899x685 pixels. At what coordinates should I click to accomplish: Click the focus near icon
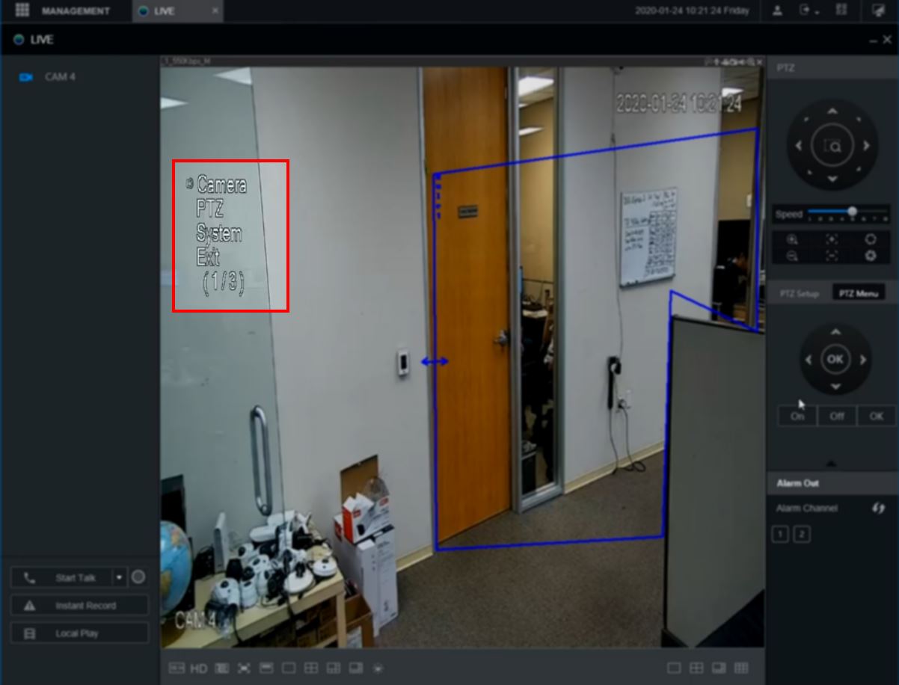831,240
